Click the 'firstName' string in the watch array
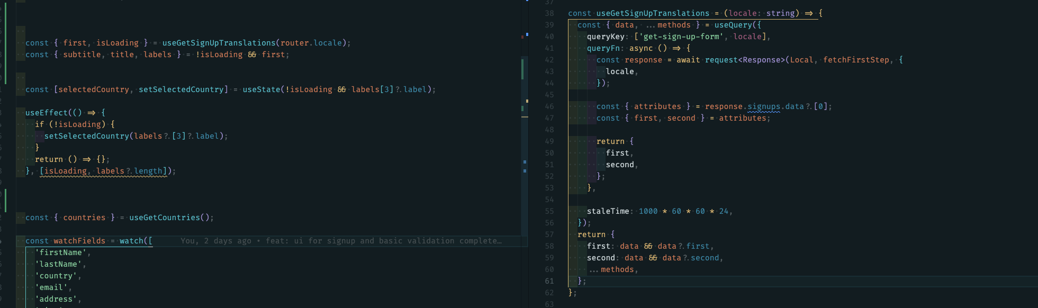This screenshot has width=1038, height=308. point(61,252)
